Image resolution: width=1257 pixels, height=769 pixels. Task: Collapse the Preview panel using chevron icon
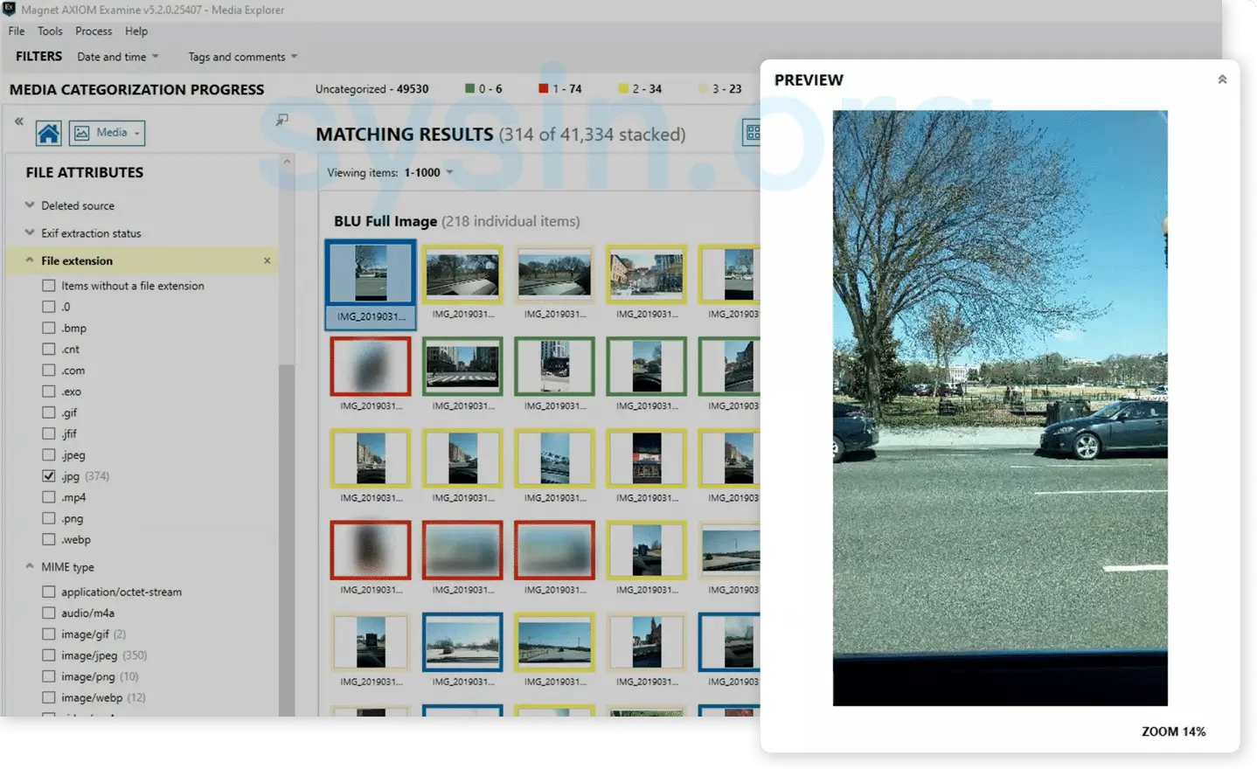(1221, 80)
